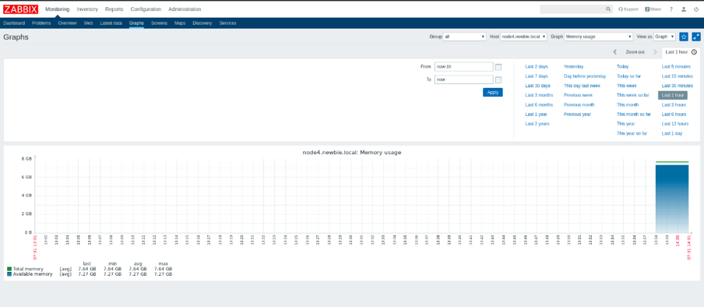The image size is (704, 307).
Task: Open the Support link
Action: pyautogui.click(x=628, y=9)
